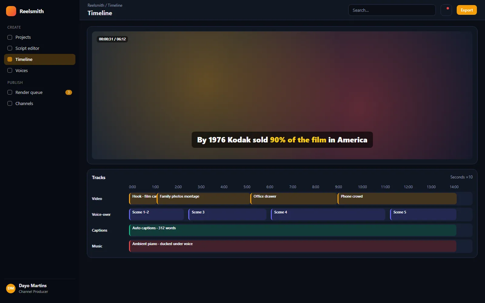
Task: Click the 13:00 ruler mark
Action: coord(431,187)
